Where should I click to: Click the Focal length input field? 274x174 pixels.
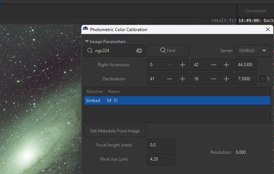point(161,145)
